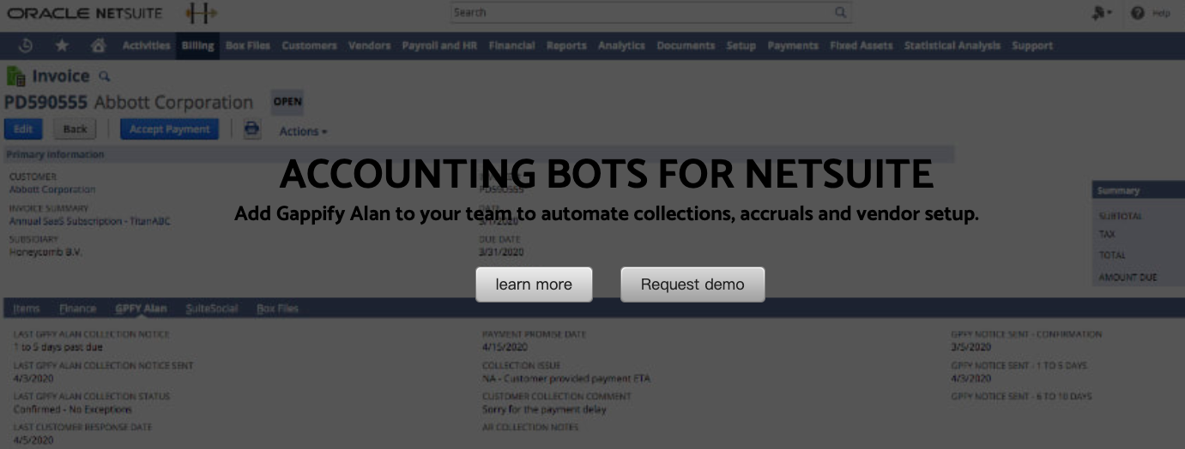
Task: Open the Help question mark icon
Action: [1138, 13]
